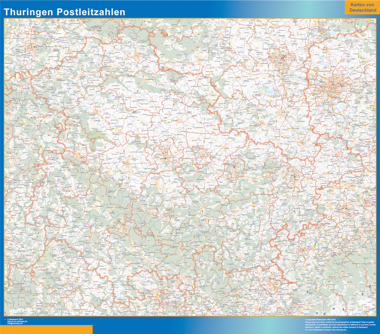This screenshot has height=334, width=380.
Task: Select the Halle city marker top of map
Action: click(282, 58)
